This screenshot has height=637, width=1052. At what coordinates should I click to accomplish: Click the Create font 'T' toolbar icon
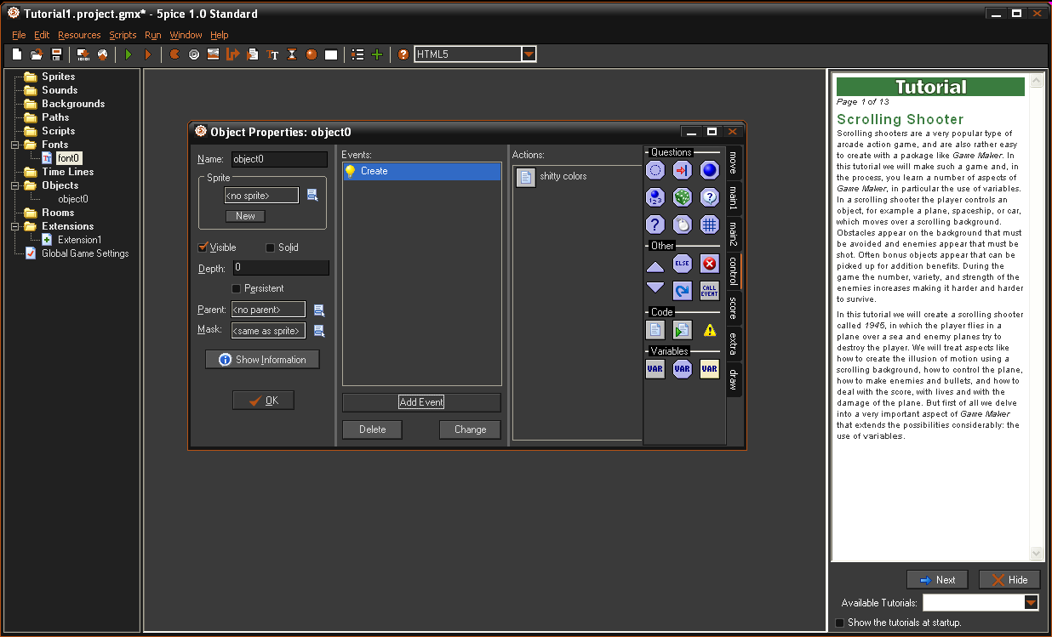(272, 54)
